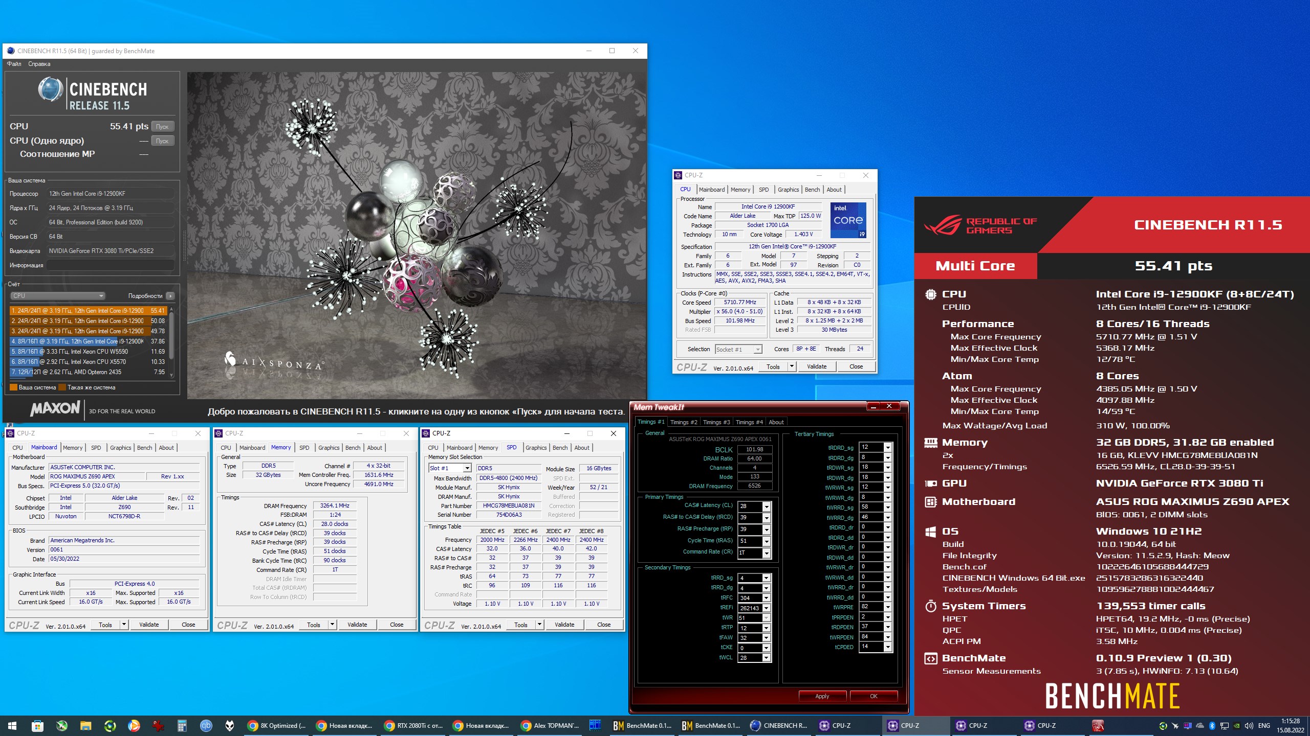
Task: Open the taskbar clock showing 1:15:28
Action: pos(1291,726)
